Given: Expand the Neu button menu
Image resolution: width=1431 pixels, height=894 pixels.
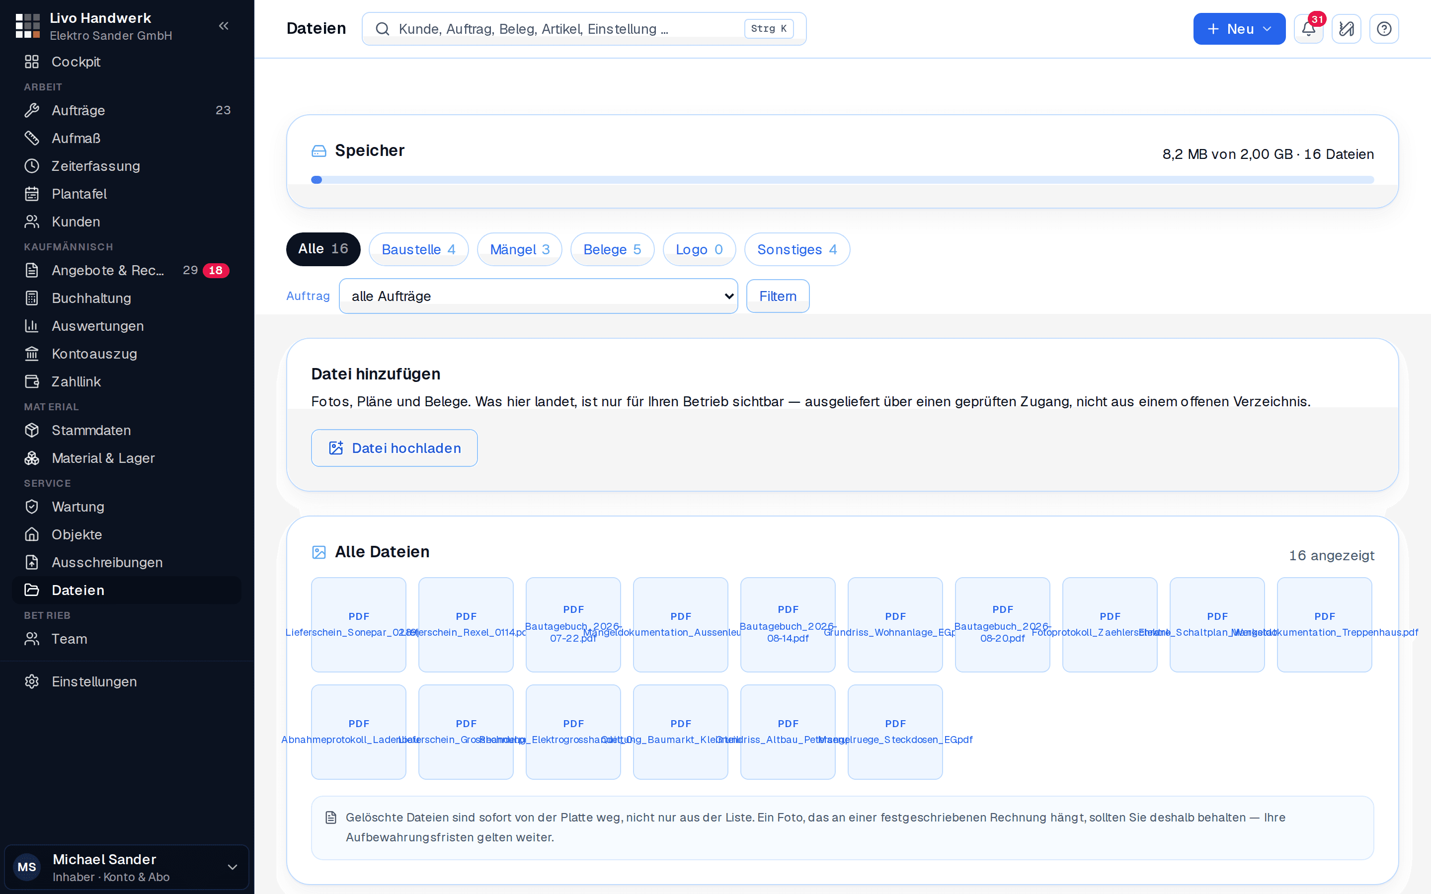Looking at the screenshot, I should pyautogui.click(x=1239, y=29).
